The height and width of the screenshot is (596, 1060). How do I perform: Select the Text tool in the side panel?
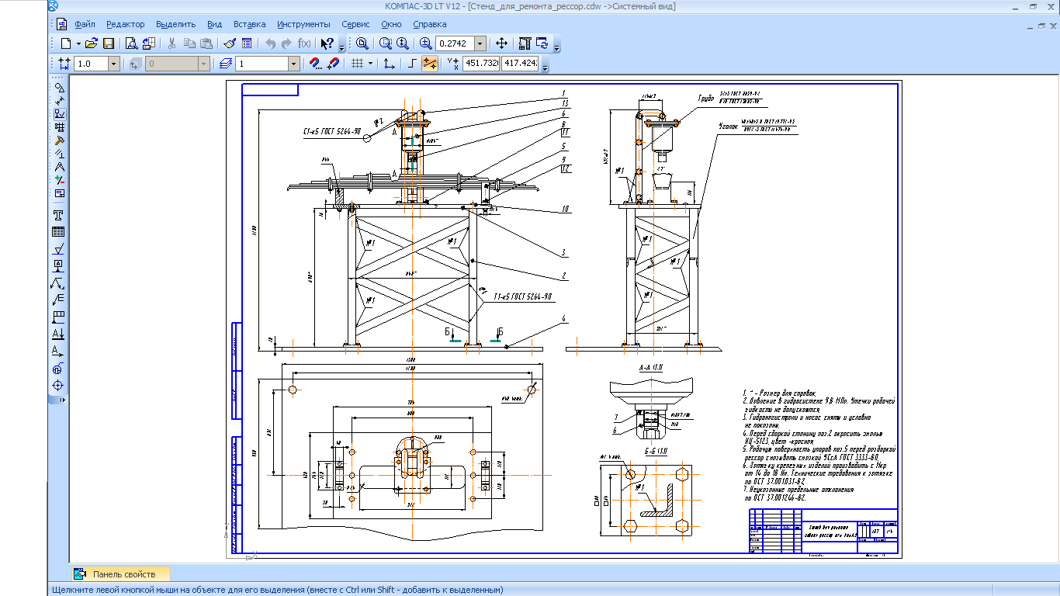coord(58,215)
